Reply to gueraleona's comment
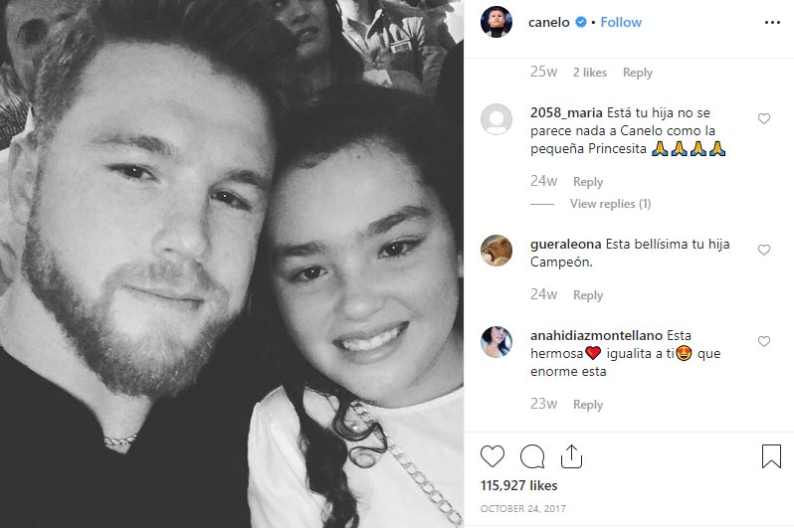 [588, 295]
